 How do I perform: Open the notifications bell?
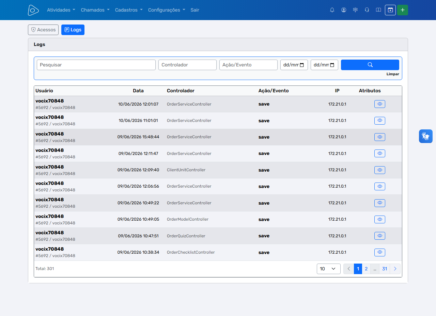(x=332, y=10)
